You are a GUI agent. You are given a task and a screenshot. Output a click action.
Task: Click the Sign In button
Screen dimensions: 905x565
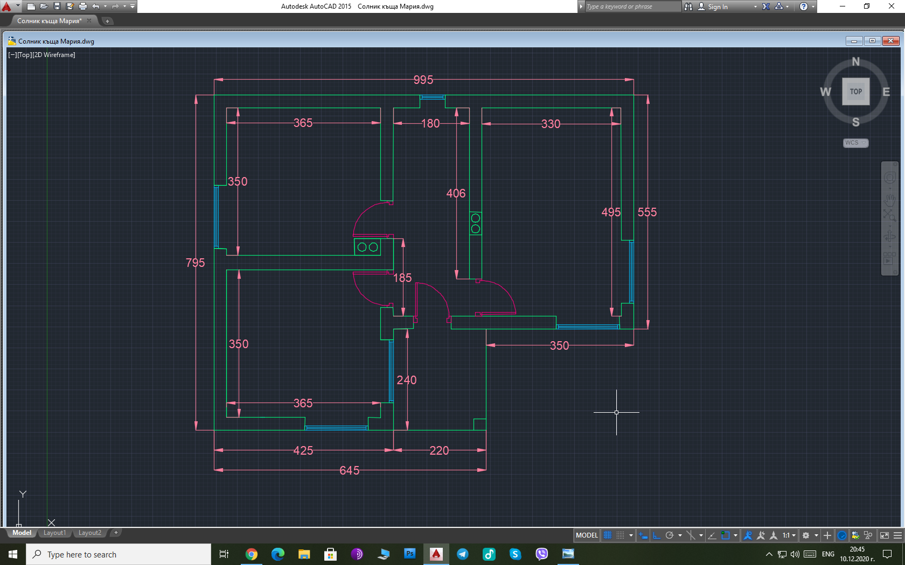[x=717, y=6]
